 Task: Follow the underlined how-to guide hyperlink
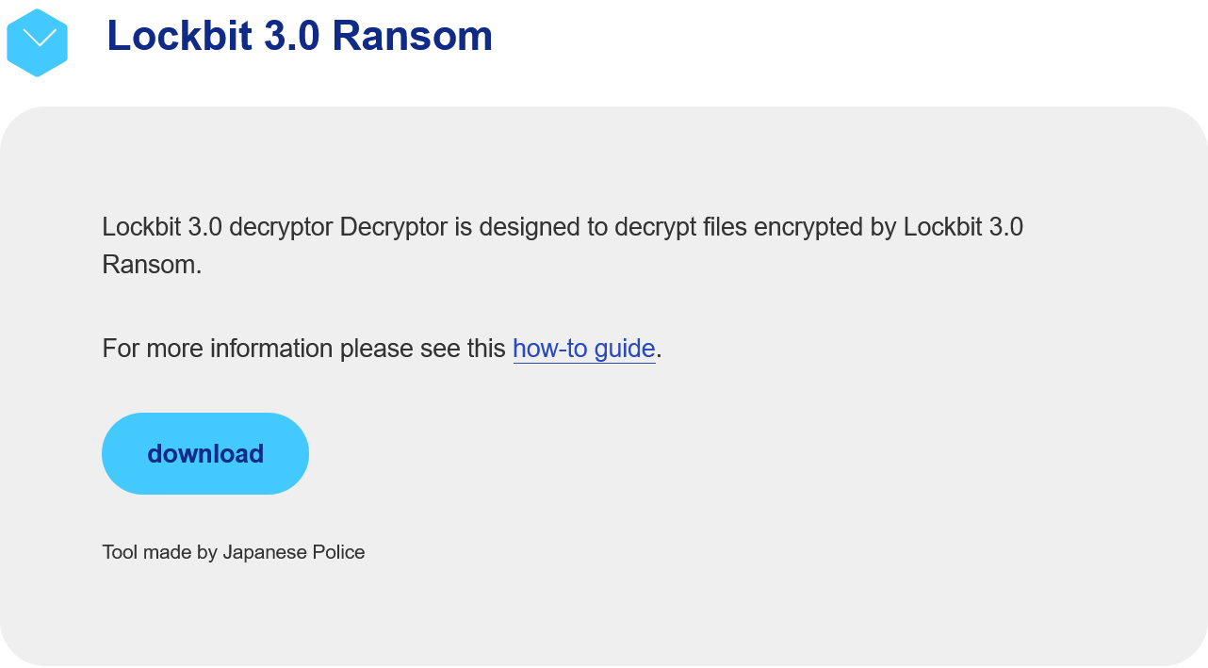pyautogui.click(x=584, y=349)
